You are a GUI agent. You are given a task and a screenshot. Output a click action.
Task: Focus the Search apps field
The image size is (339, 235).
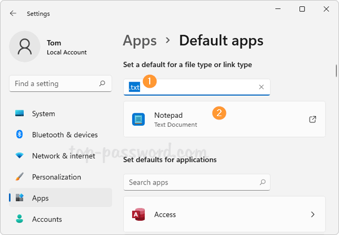[x=191, y=182]
